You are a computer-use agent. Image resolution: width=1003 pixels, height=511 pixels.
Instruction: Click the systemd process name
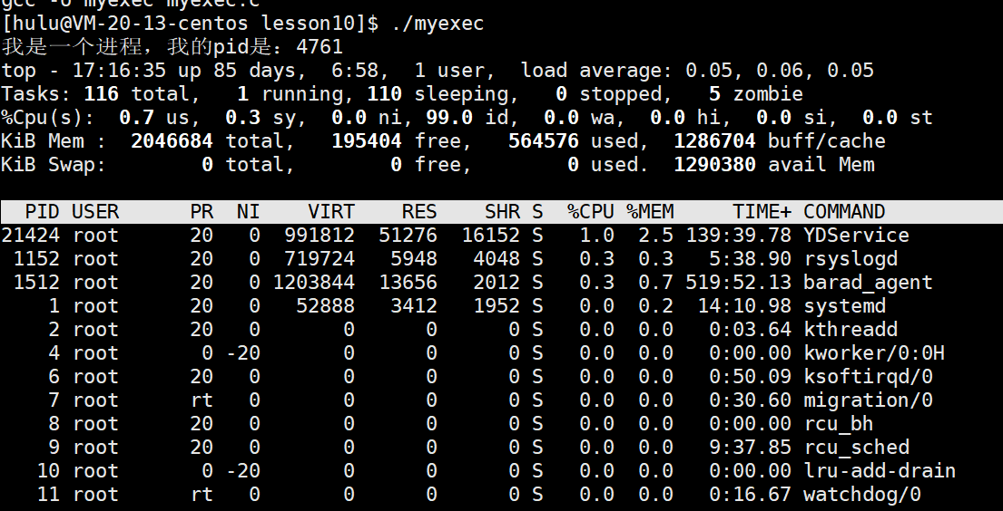click(844, 306)
